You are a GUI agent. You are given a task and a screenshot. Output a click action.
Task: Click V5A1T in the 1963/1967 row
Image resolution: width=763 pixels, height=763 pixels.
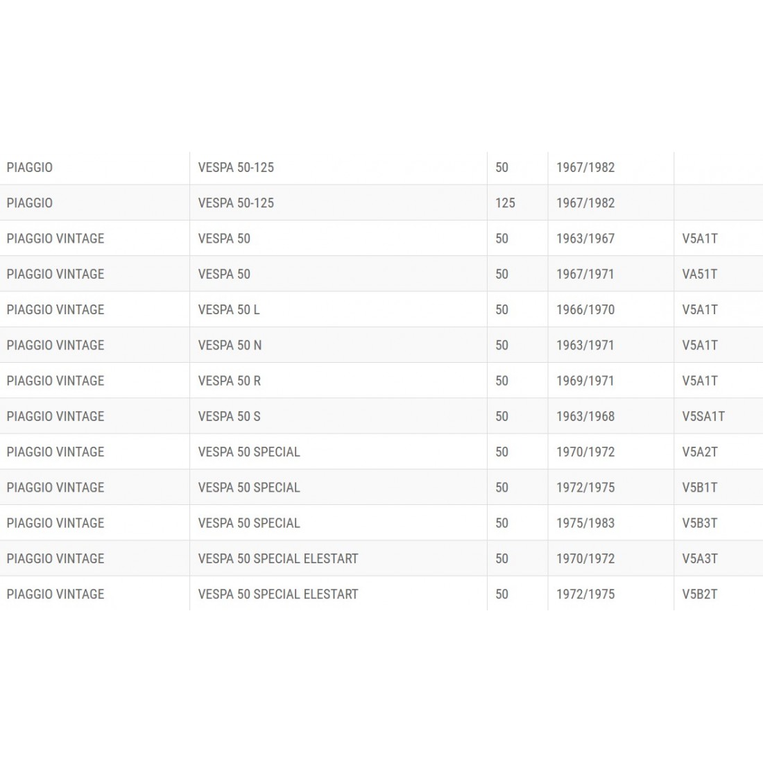[700, 239]
